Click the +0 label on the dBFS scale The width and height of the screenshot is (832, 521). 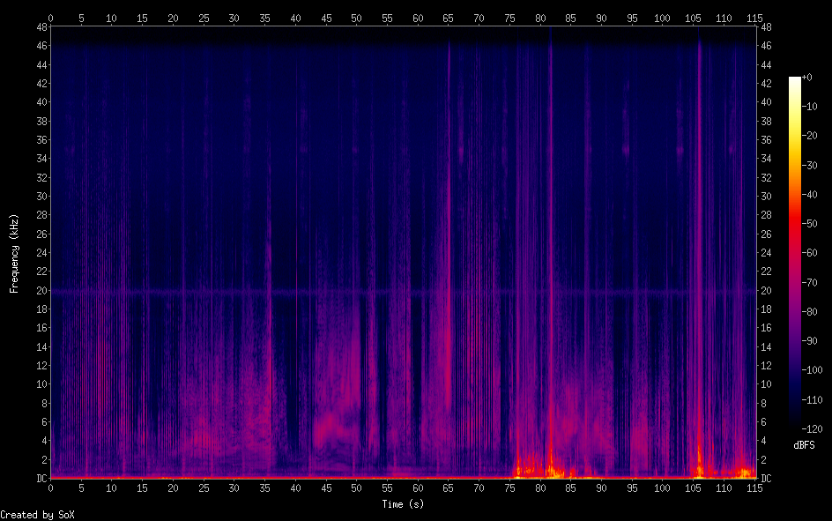point(808,78)
